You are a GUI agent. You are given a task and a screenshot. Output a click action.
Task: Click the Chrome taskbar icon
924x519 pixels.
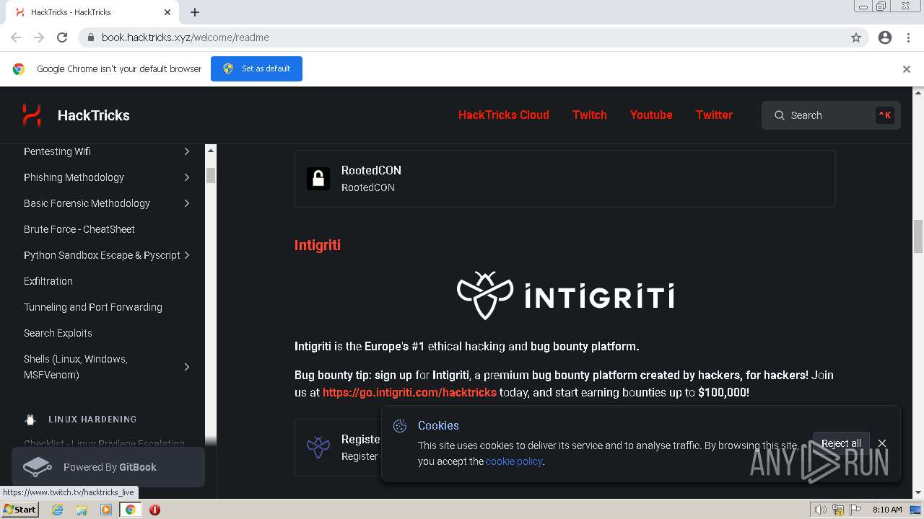[131, 510]
